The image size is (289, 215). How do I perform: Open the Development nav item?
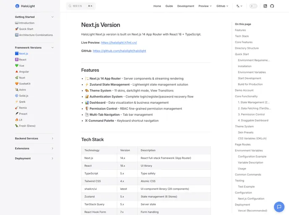(186, 6)
